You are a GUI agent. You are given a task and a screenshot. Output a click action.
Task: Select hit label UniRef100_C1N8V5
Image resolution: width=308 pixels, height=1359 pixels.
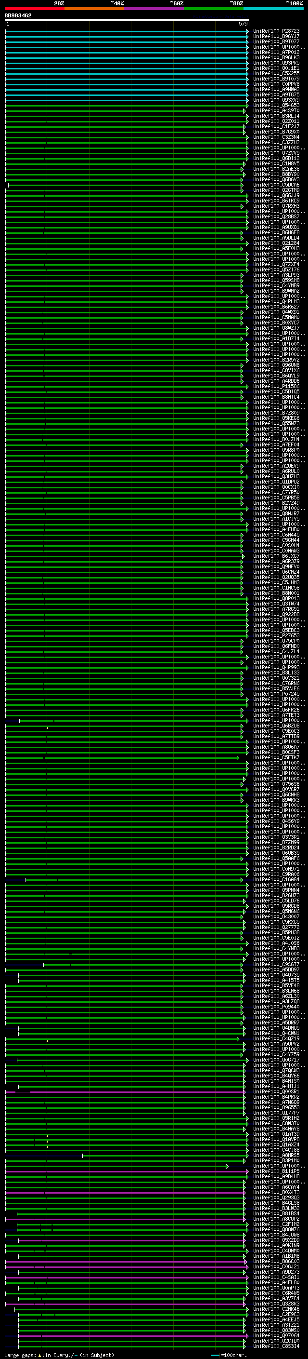click(276, 163)
